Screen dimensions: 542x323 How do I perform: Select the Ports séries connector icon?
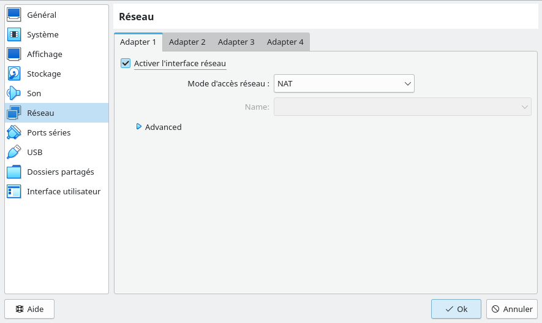14,132
